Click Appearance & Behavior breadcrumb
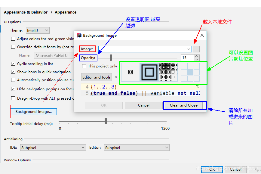 click(26, 12)
